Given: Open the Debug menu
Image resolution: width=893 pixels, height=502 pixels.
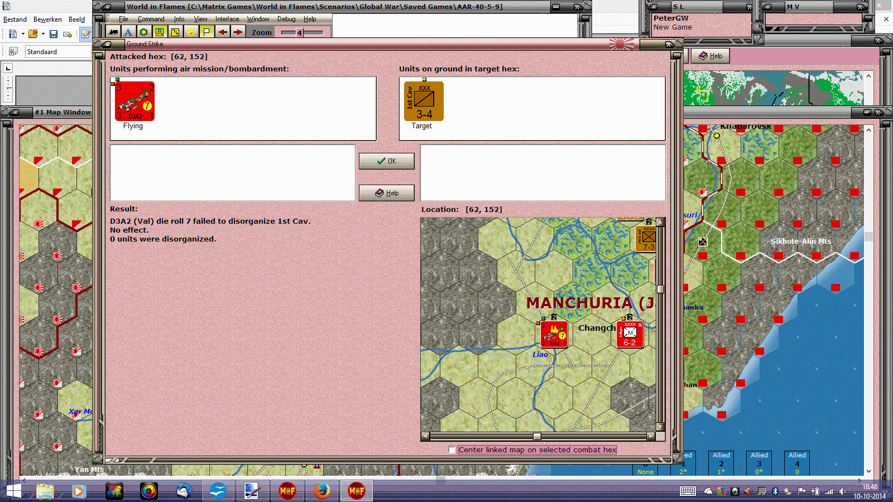Looking at the screenshot, I should pyautogui.click(x=286, y=19).
